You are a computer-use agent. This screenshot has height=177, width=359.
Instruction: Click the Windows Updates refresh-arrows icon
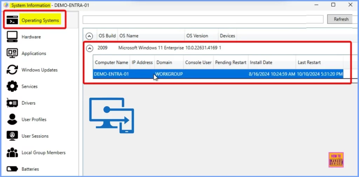(x=12, y=70)
